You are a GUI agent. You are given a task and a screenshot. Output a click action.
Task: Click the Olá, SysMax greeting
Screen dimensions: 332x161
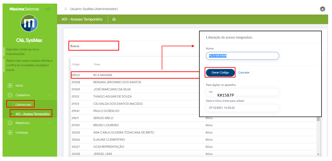click(x=29, y=40)
